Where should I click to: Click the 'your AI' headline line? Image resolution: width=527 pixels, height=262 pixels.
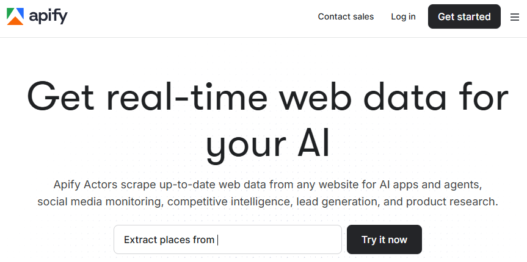point(267,144)
